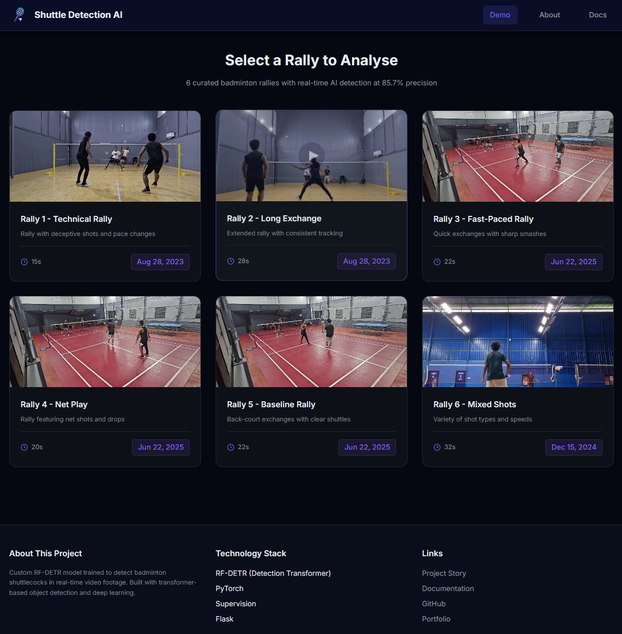622x634 pixels.
Task: Select the Demo tab in the navigation bar
Action: pos(500,15)
